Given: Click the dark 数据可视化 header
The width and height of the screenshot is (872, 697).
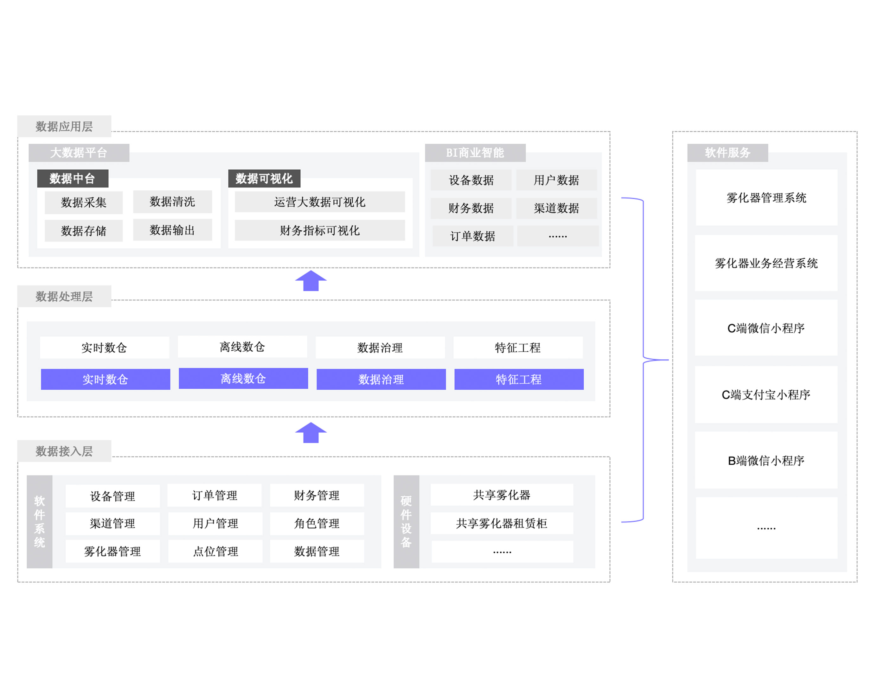Looking at the screenshot, I should (264, 178).
